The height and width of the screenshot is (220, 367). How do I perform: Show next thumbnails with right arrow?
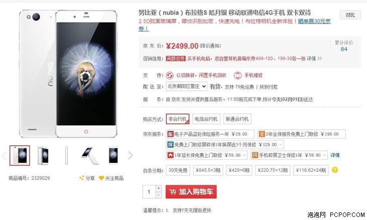(x=130, y=155)
